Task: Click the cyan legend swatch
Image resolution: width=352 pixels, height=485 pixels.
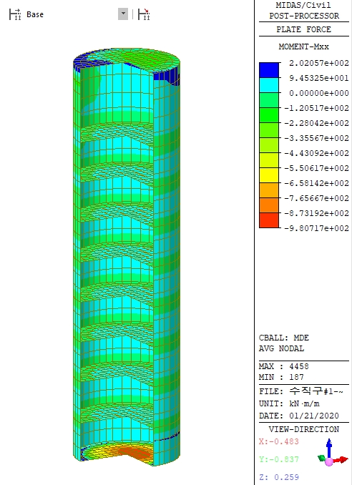Action: point(269,85)
